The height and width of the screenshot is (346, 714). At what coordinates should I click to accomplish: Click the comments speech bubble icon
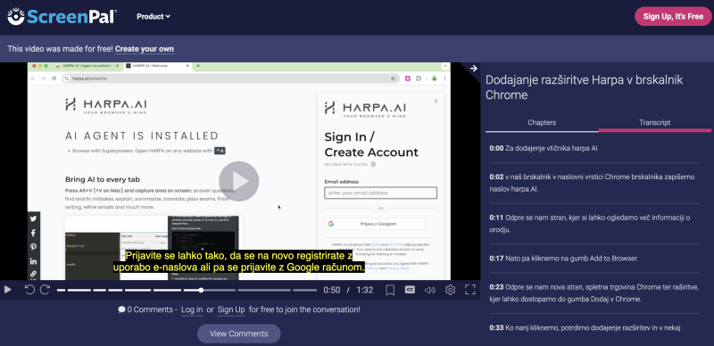click(x=121, y=309)
